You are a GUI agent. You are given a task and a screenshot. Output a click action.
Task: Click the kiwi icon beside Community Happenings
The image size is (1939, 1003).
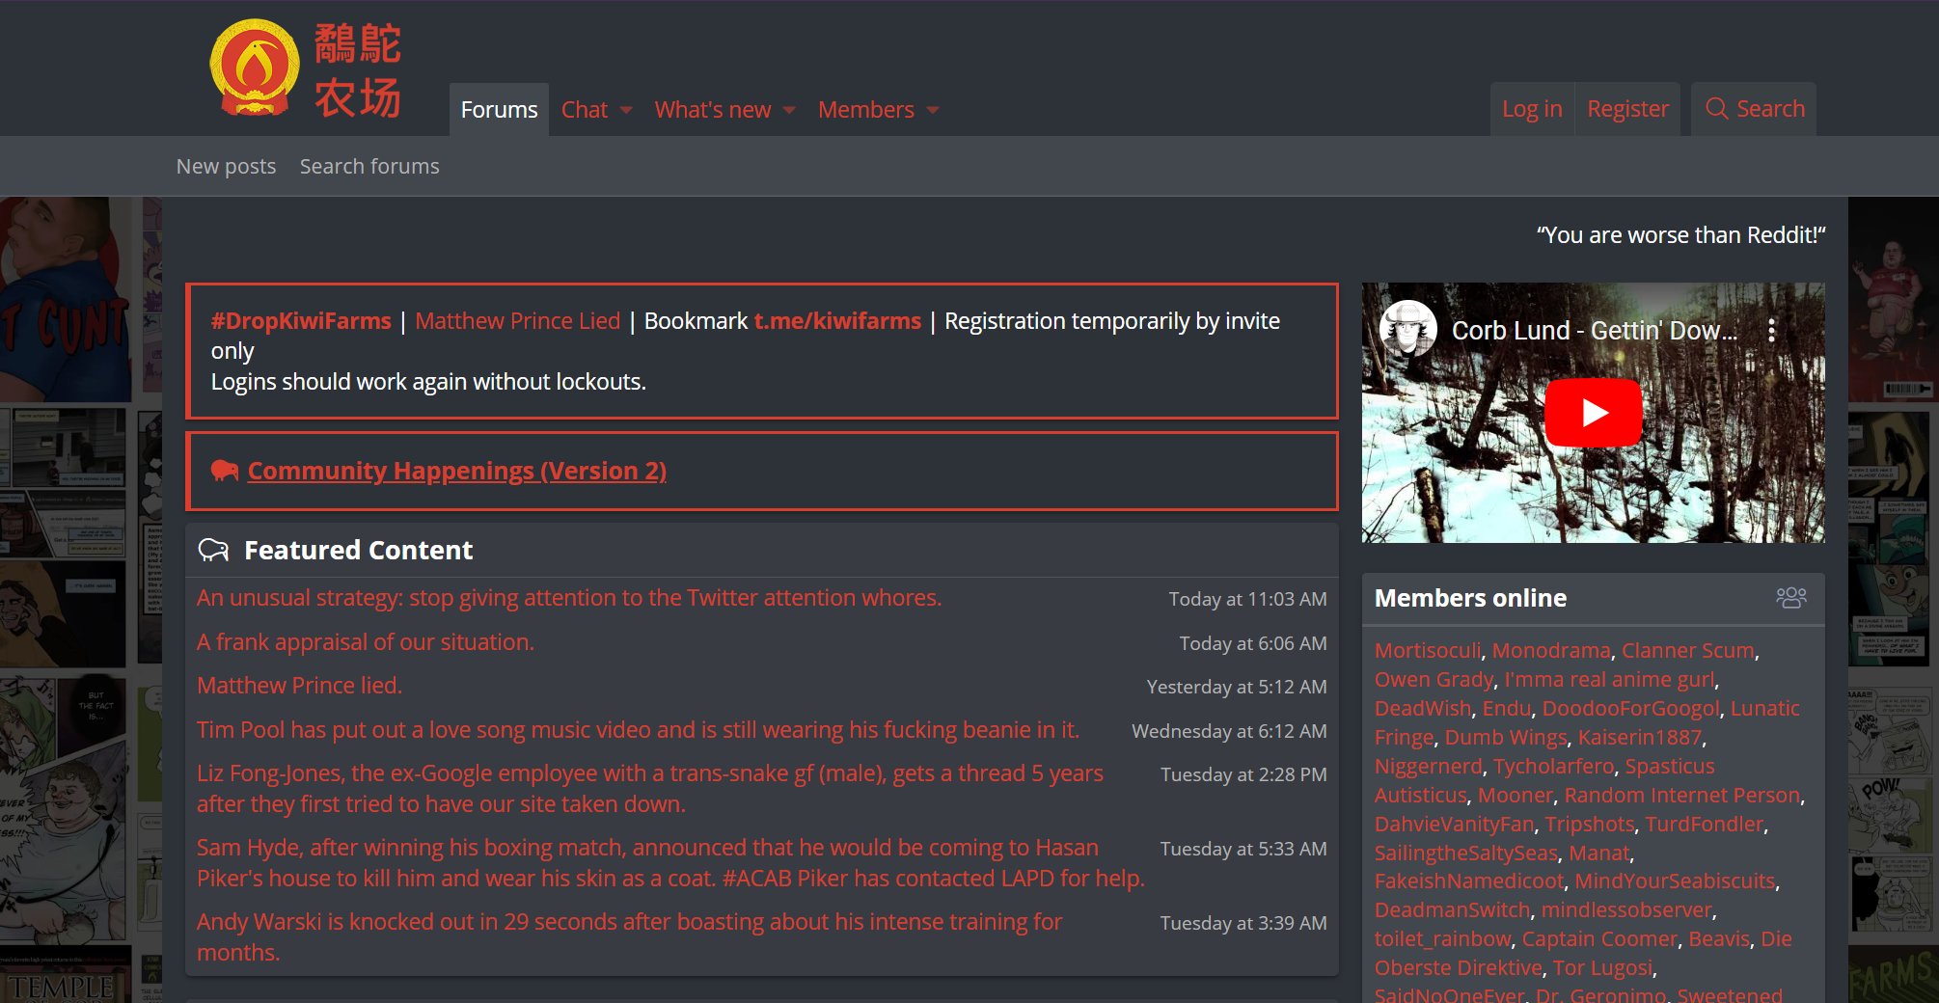(225, 471)
